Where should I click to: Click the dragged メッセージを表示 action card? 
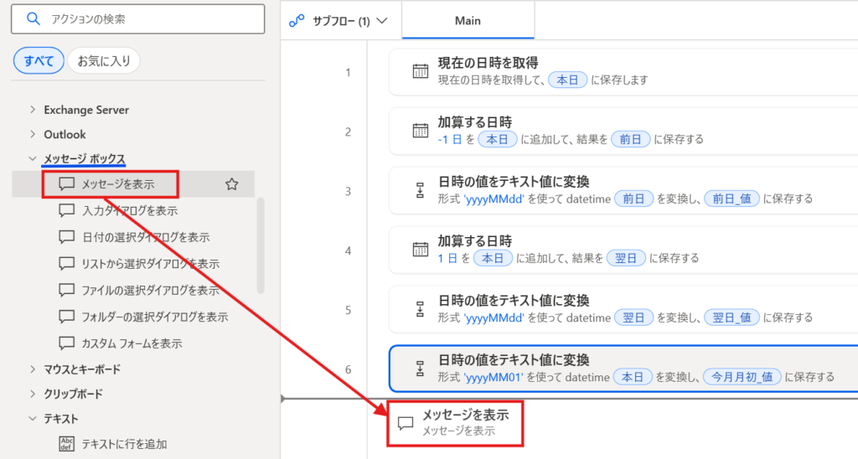pos(455,424)
